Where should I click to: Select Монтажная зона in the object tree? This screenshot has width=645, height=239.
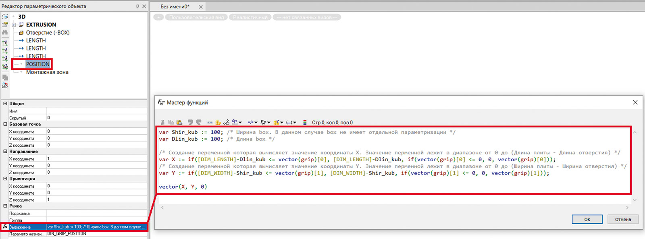coord(47,72)
